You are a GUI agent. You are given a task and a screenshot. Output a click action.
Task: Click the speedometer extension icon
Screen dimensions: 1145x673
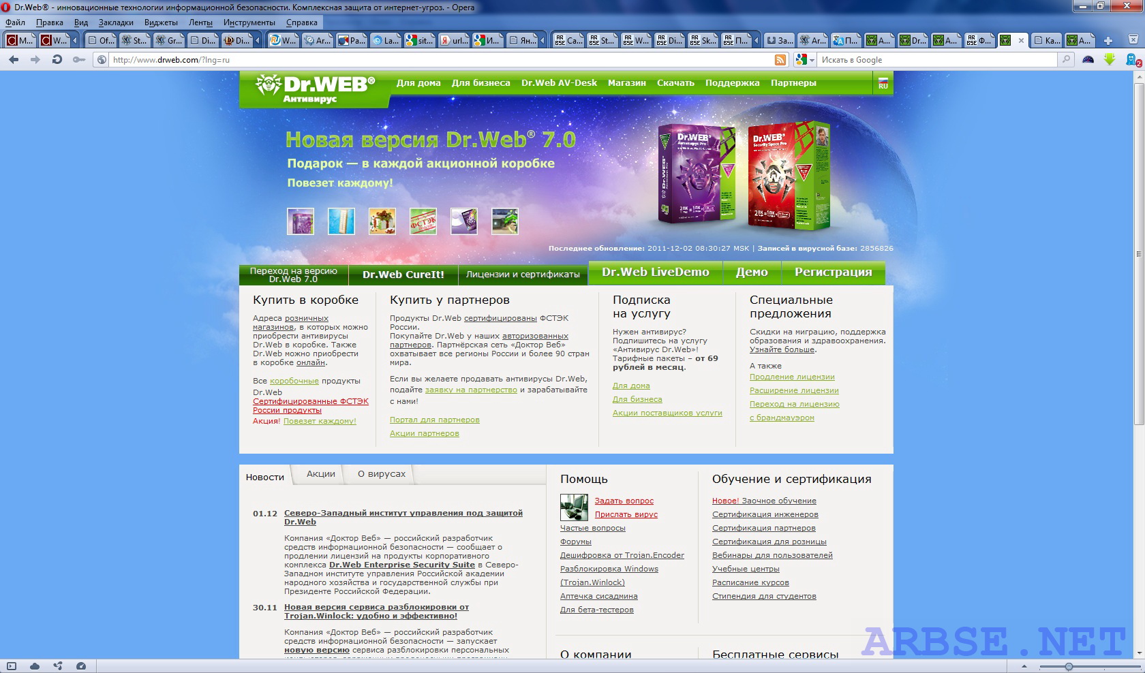[1088, 60]
